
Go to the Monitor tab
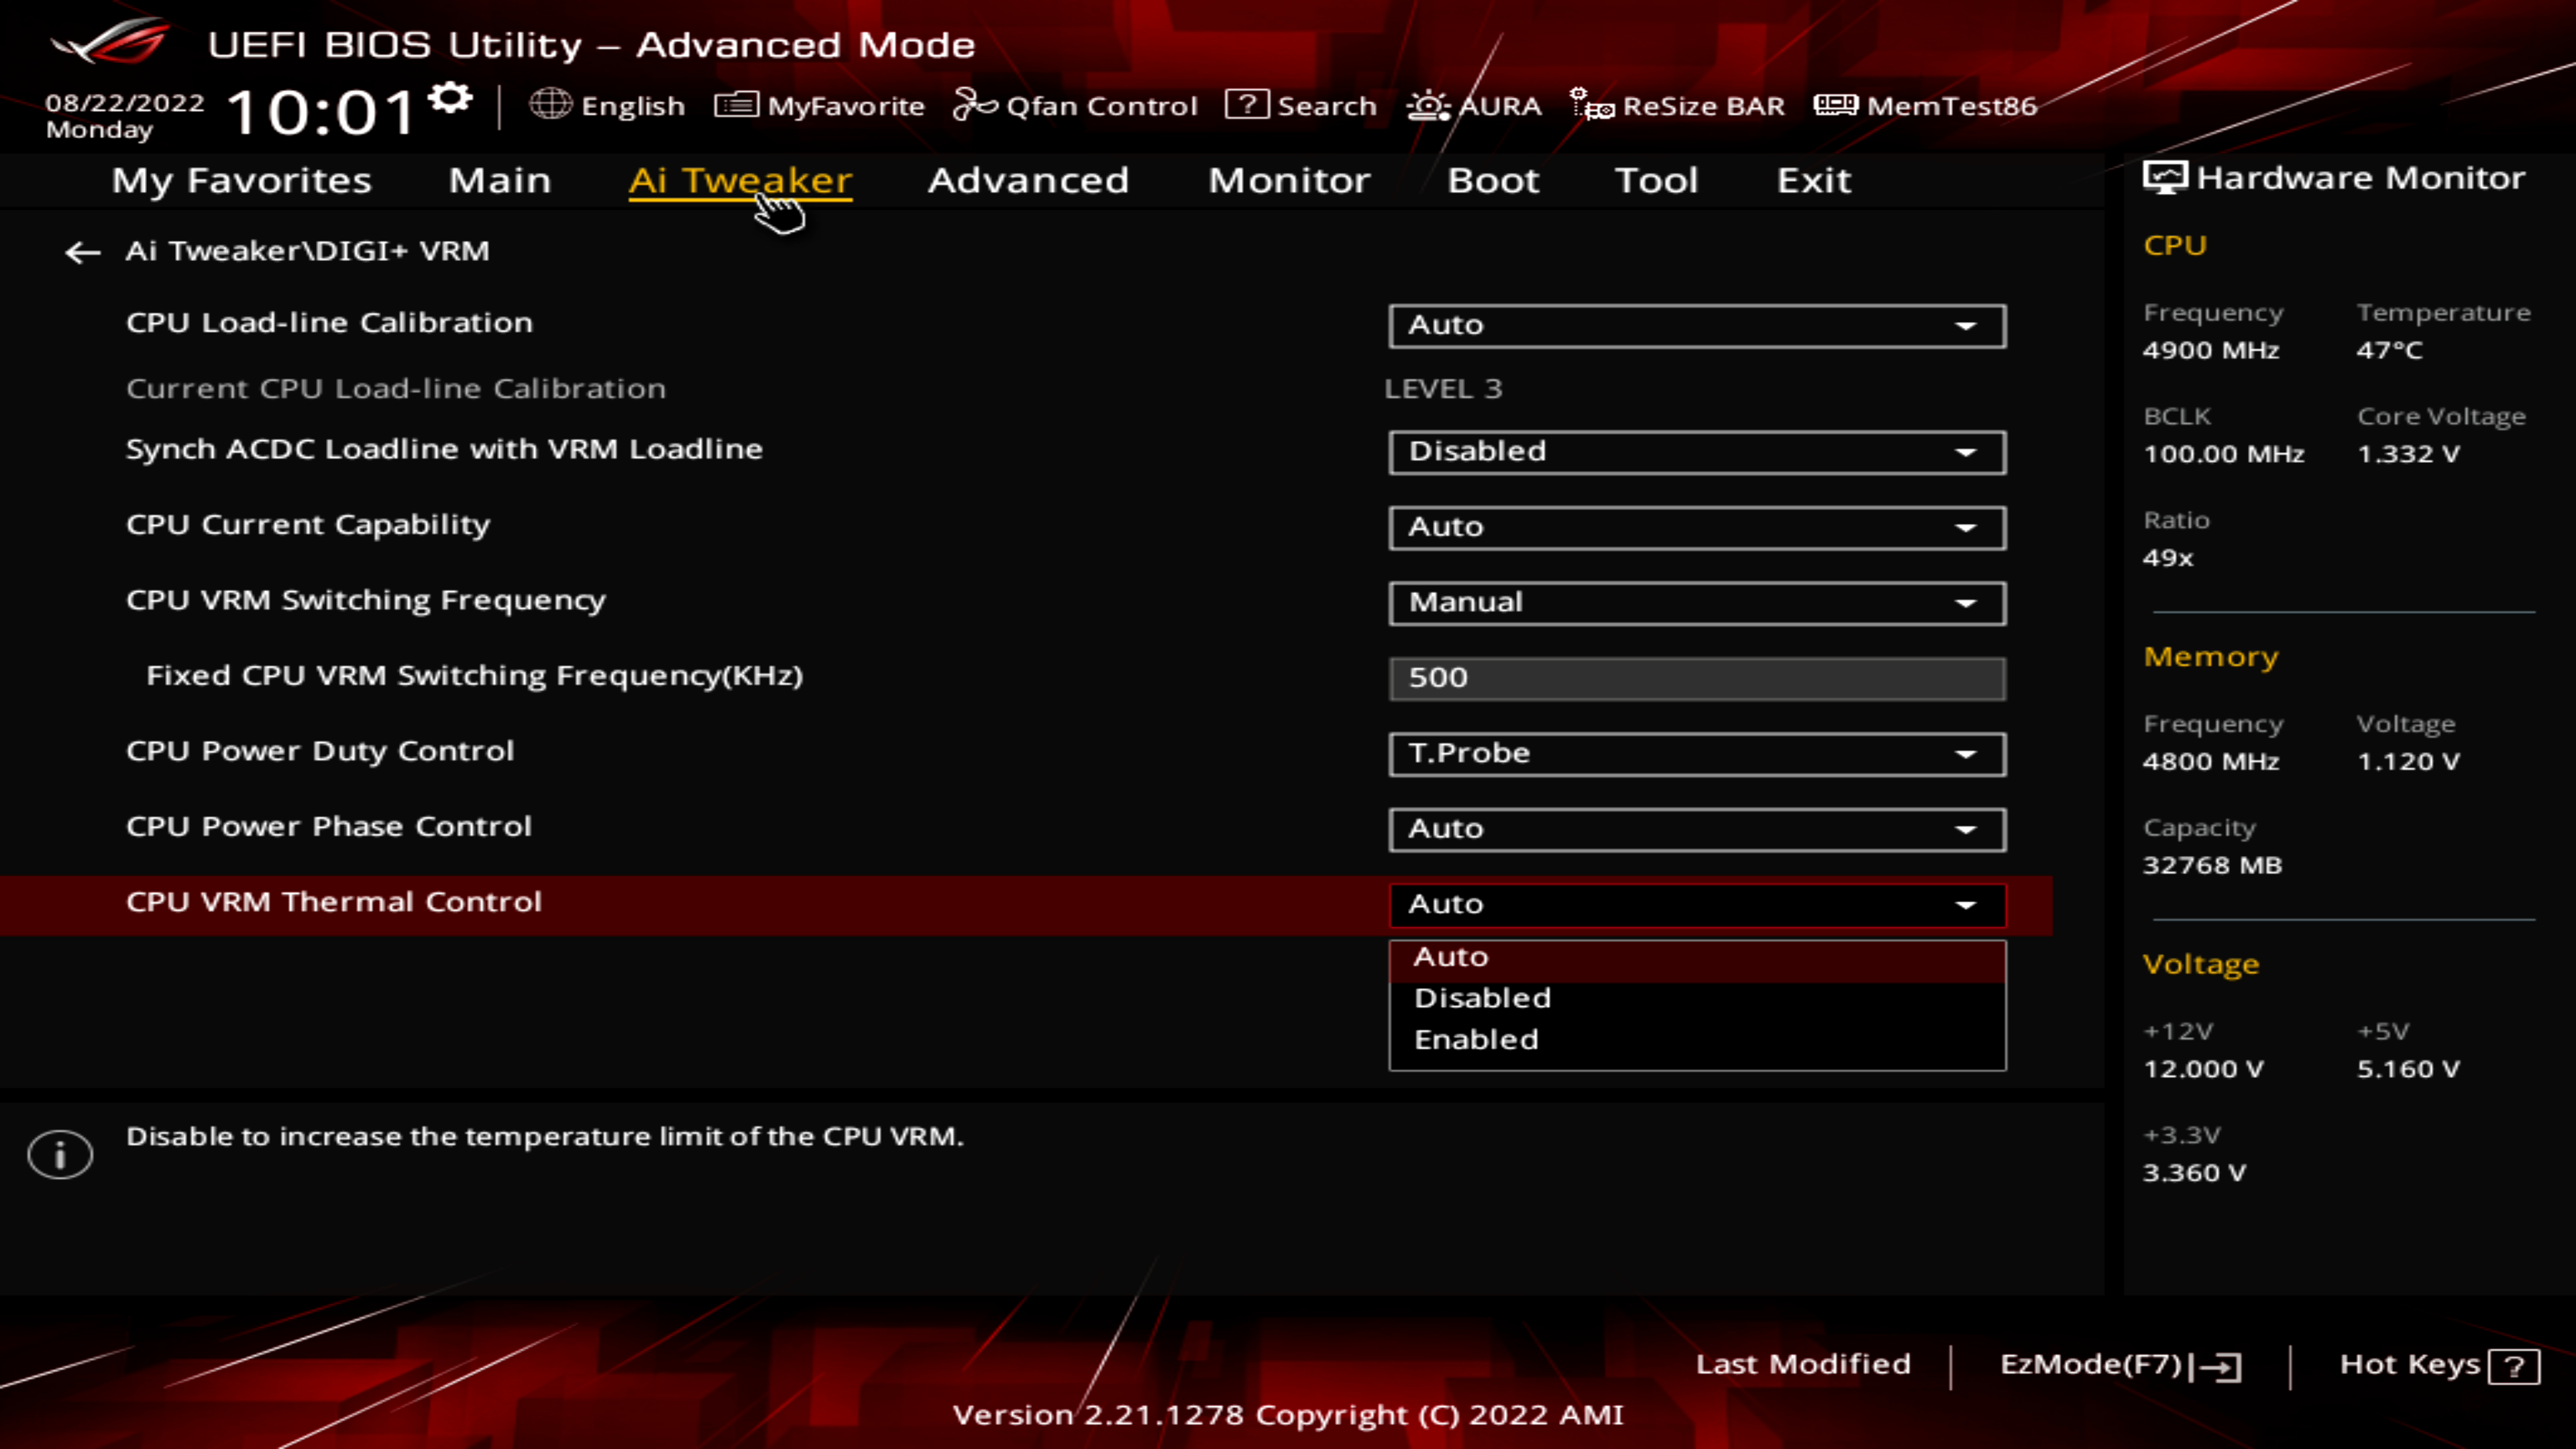[1289, 180]
